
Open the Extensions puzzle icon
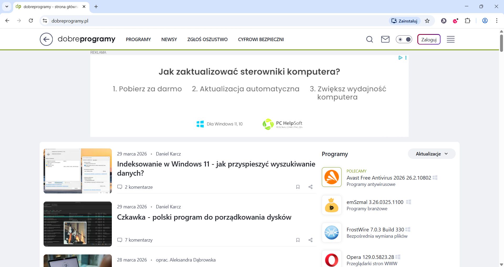pyautogui.click(x=468, y=21)
